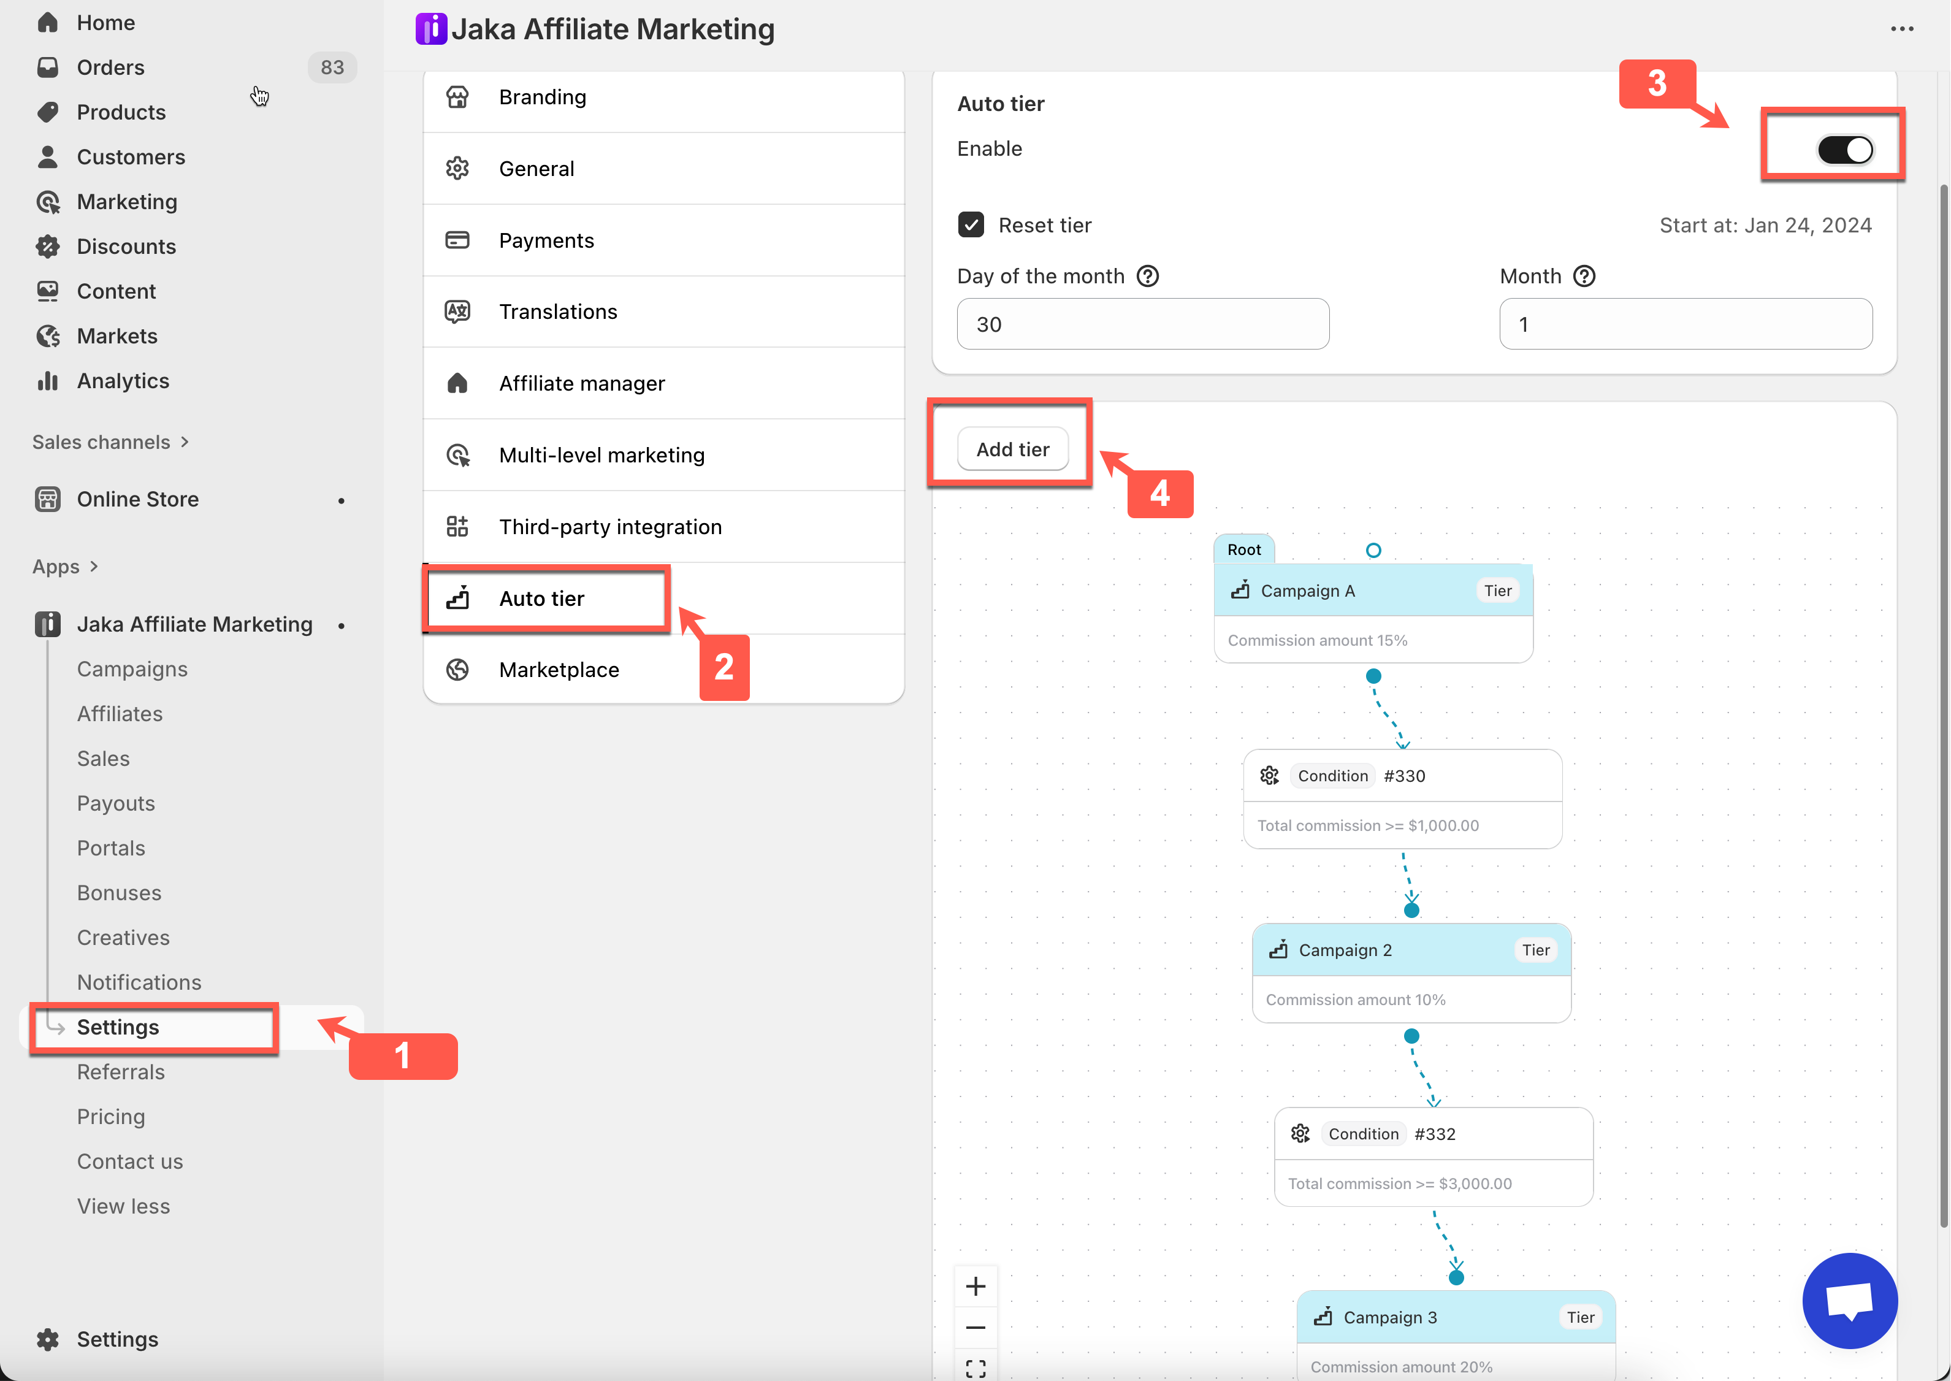
Task: Click the Shopify Settings gear at bottom
Action: (x=48, y=1339)
